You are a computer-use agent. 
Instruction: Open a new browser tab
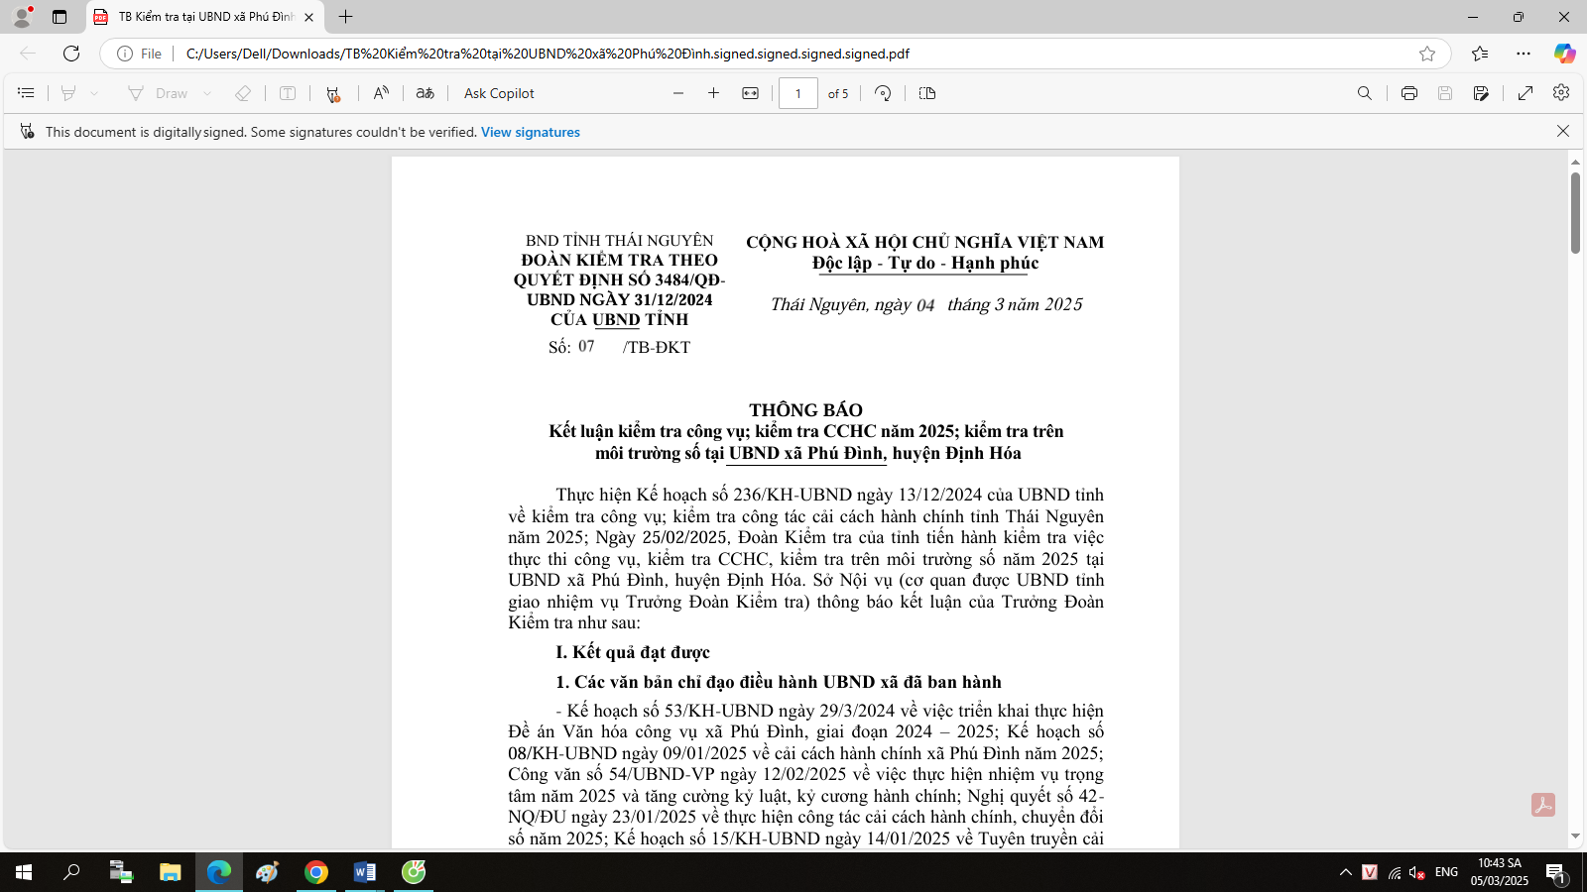coord(345,17)
